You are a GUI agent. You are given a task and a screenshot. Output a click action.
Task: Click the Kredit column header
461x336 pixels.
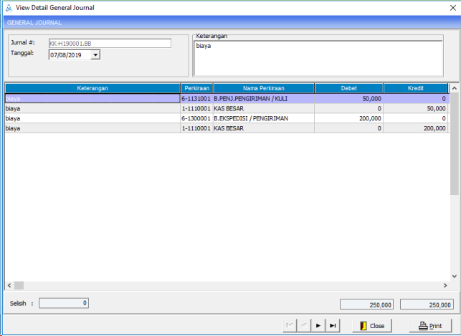click(x=415, y=88)
